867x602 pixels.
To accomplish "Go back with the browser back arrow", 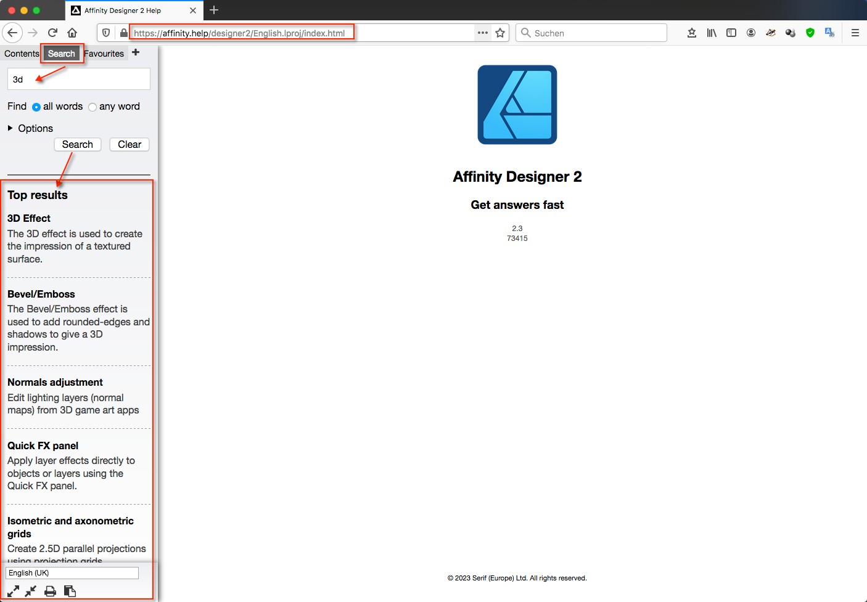I will 12,33.
